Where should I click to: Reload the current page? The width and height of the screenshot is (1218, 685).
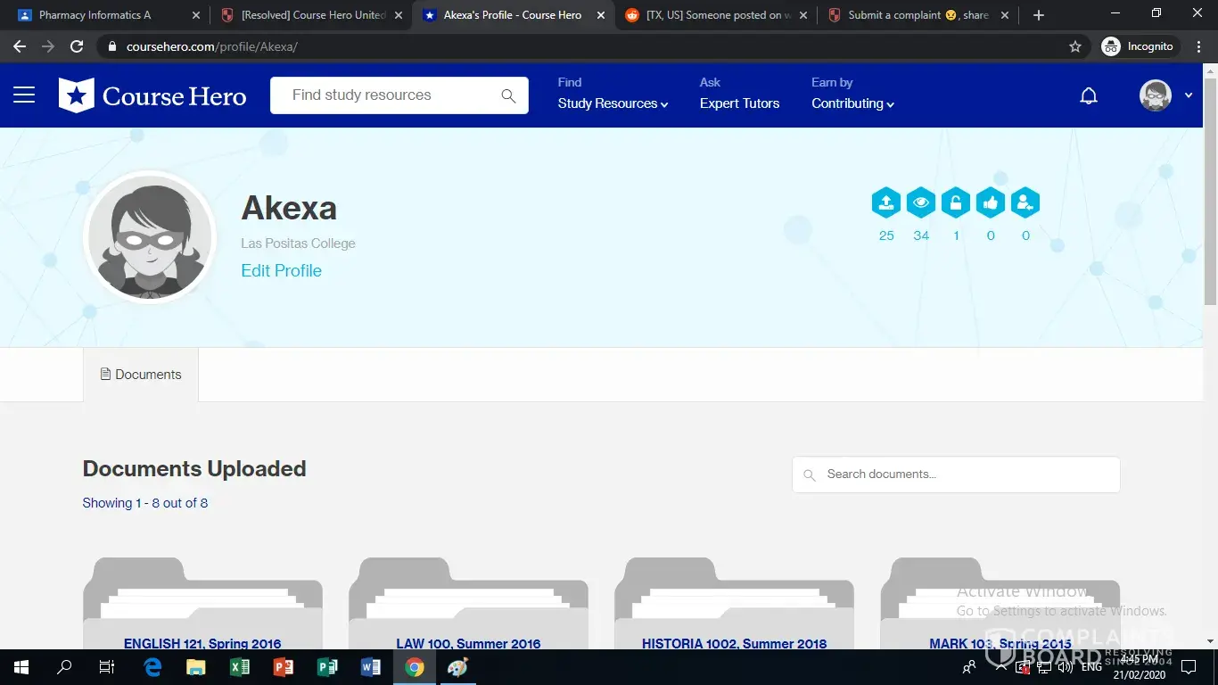[77, 46]
